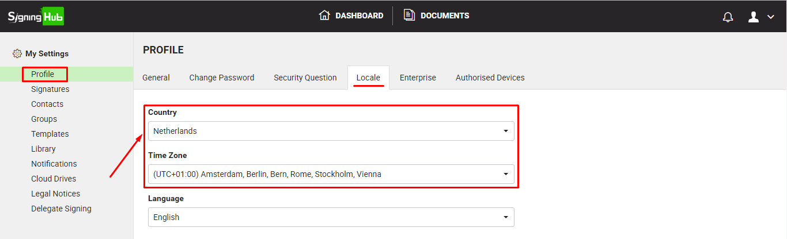787x239 pixels.
Task: Select the Security Question tab
Action: [x=305, y=78]
